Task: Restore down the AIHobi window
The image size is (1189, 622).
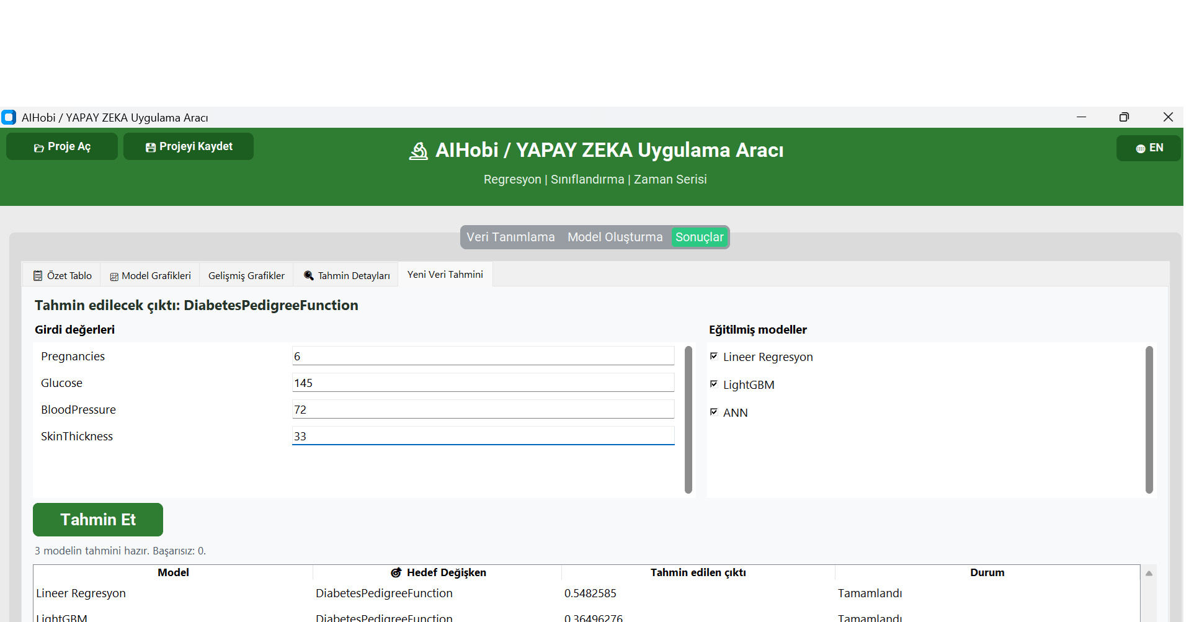Action: [x=1124, y=117]
